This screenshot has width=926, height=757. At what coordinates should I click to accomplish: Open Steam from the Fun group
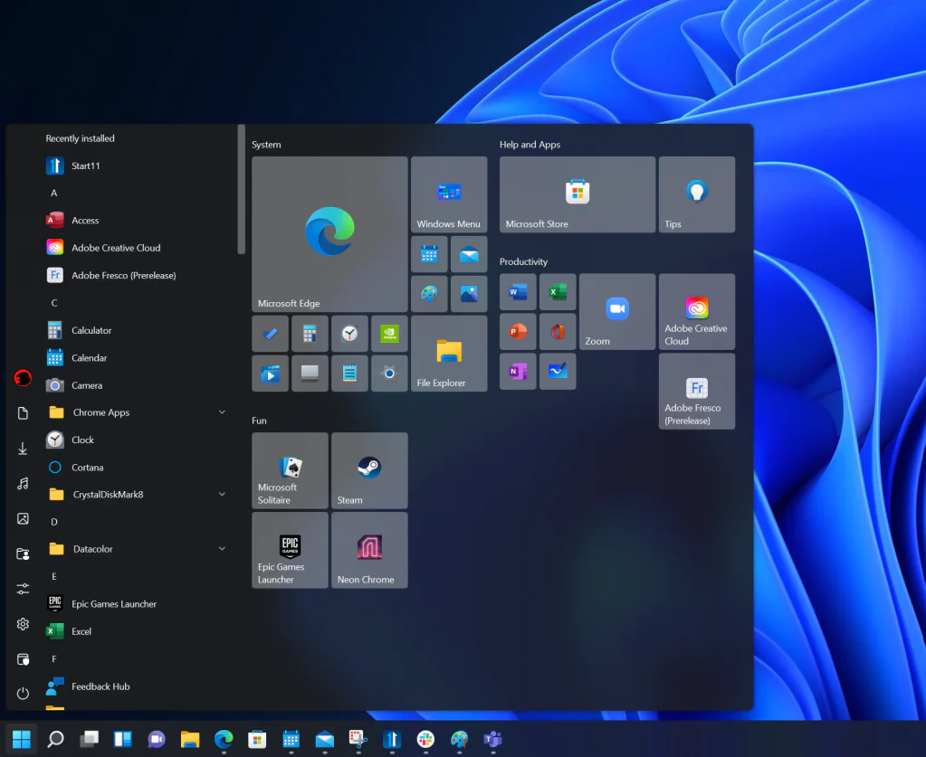pyautogui.click(x=369, y=470)
